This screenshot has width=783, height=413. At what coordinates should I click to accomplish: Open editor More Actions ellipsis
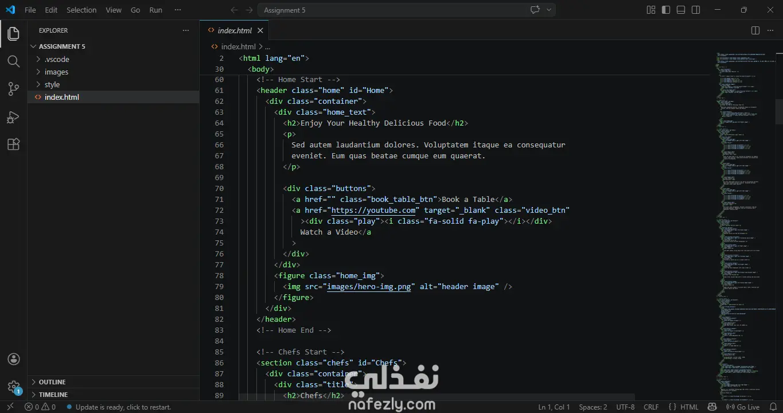pos(770,30)
